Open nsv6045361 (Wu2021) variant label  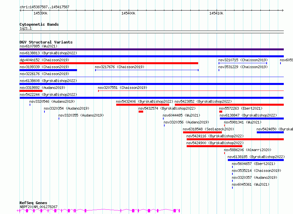pyautogui.click(x=251, y=184)
